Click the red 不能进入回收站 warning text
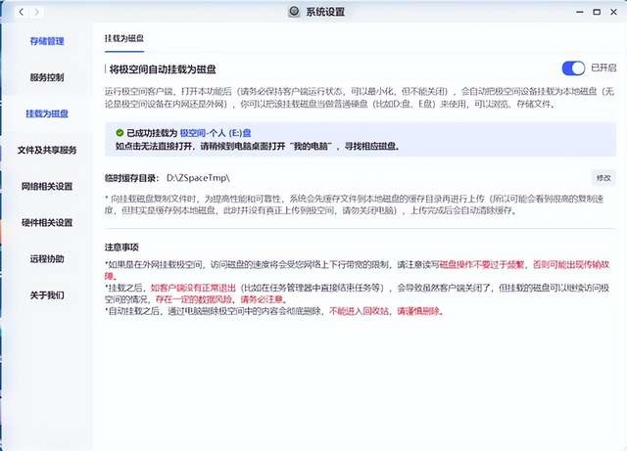The width and height of the screenshot is (627, 451). [359, 311]
